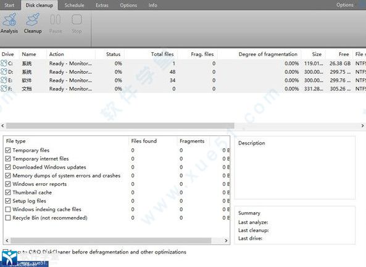This screenshot has width=366, height=267.
Task: Uncheck Temporary internet files
Action: click(x=8, y=159)
